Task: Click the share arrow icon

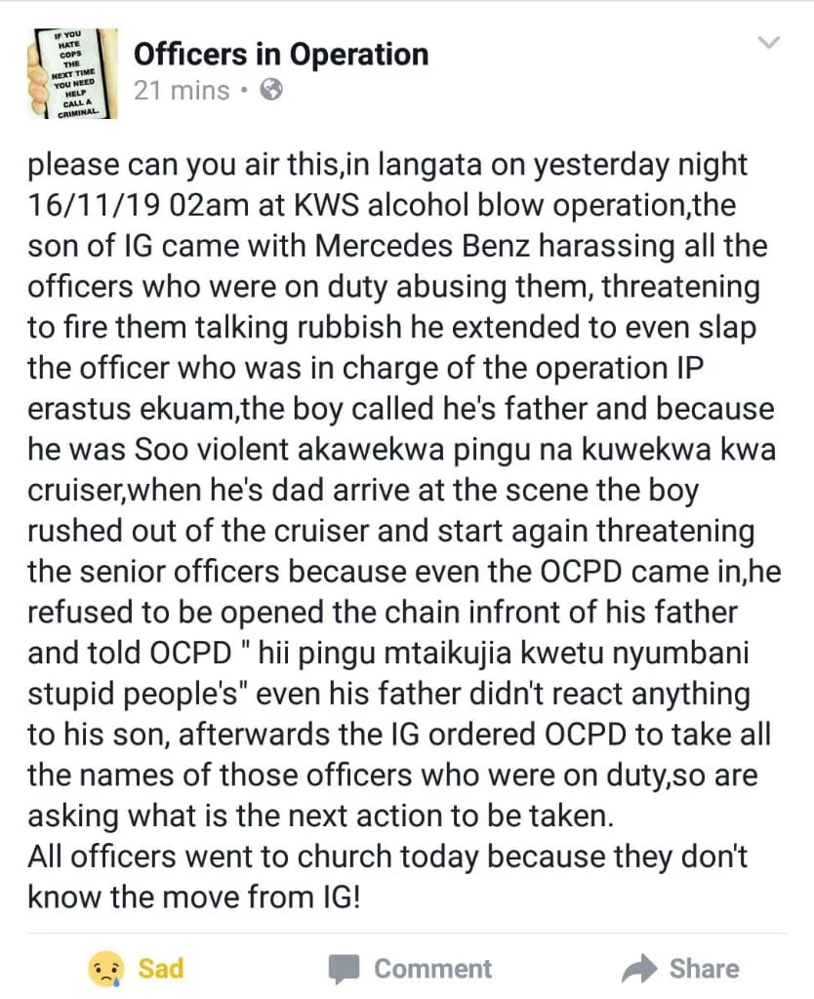Action: pyautogui.click(x=639, y=969)
